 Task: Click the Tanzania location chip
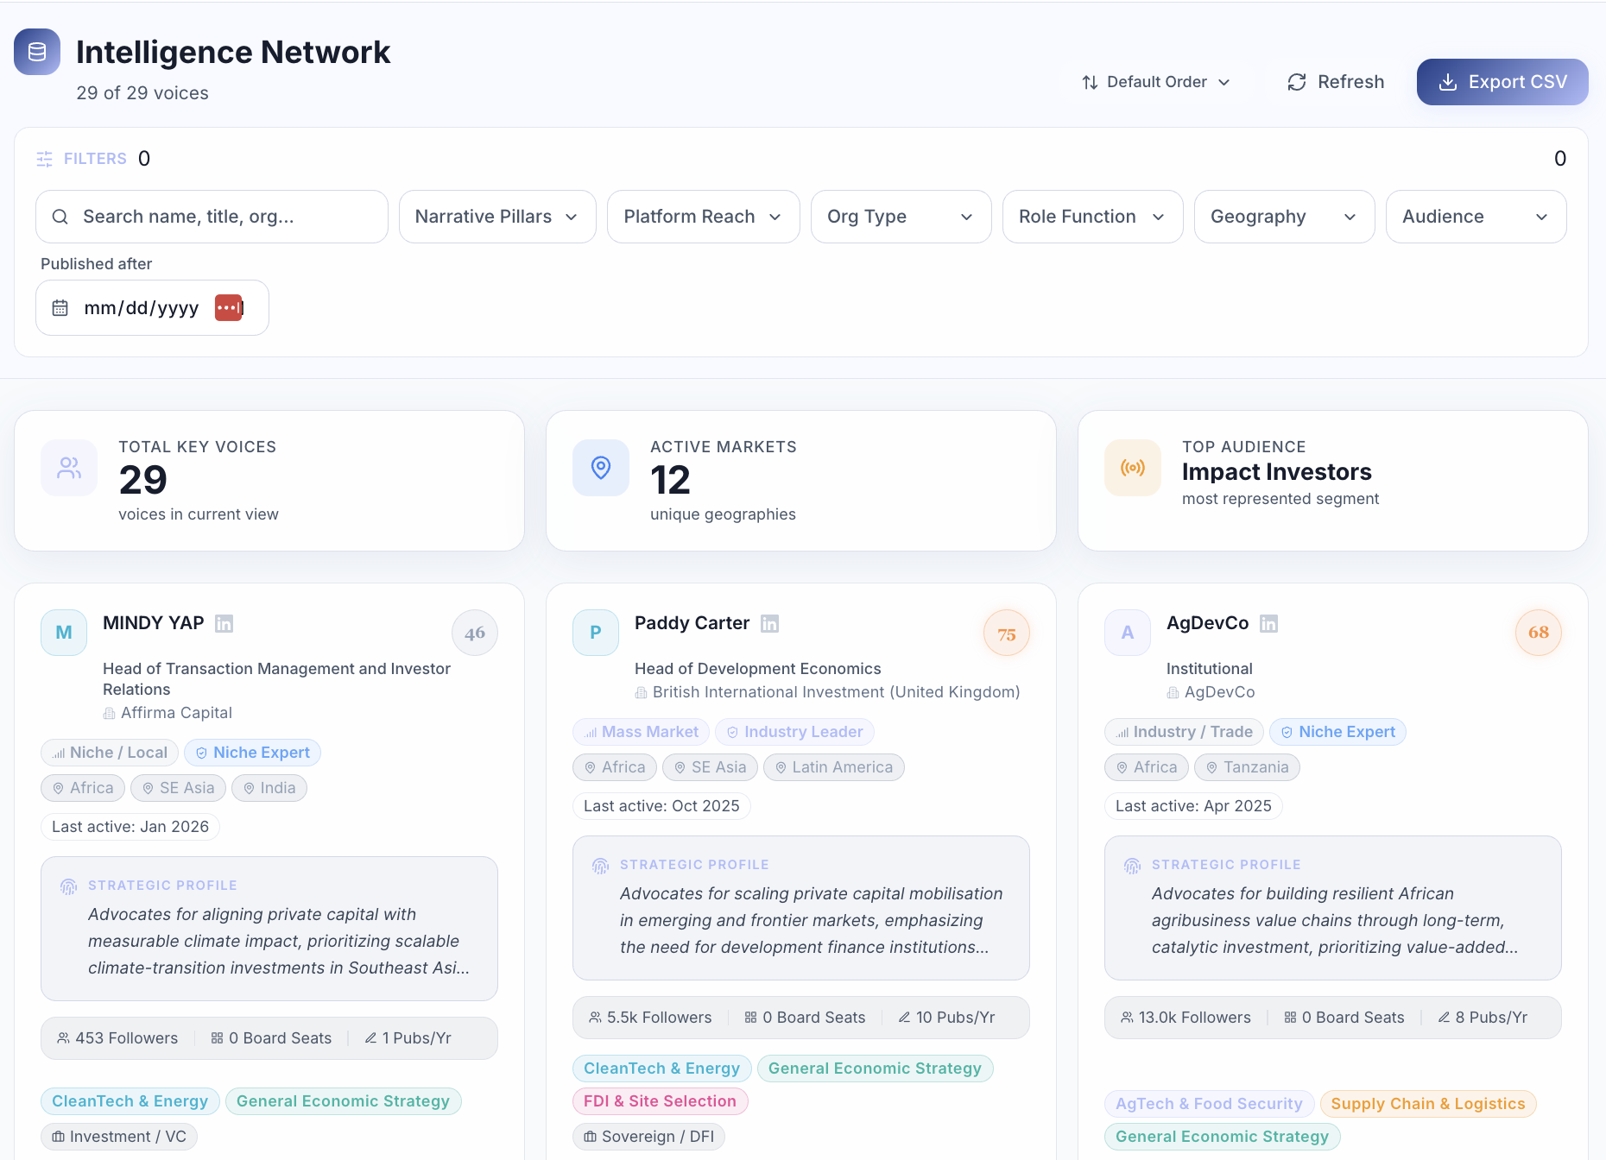click(x=1247, y=767)
